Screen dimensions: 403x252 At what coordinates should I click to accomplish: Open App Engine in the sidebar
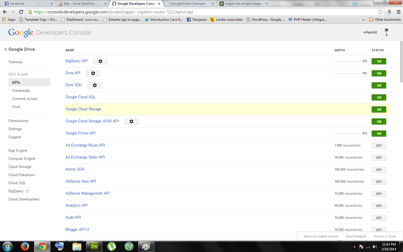(18, 150)
